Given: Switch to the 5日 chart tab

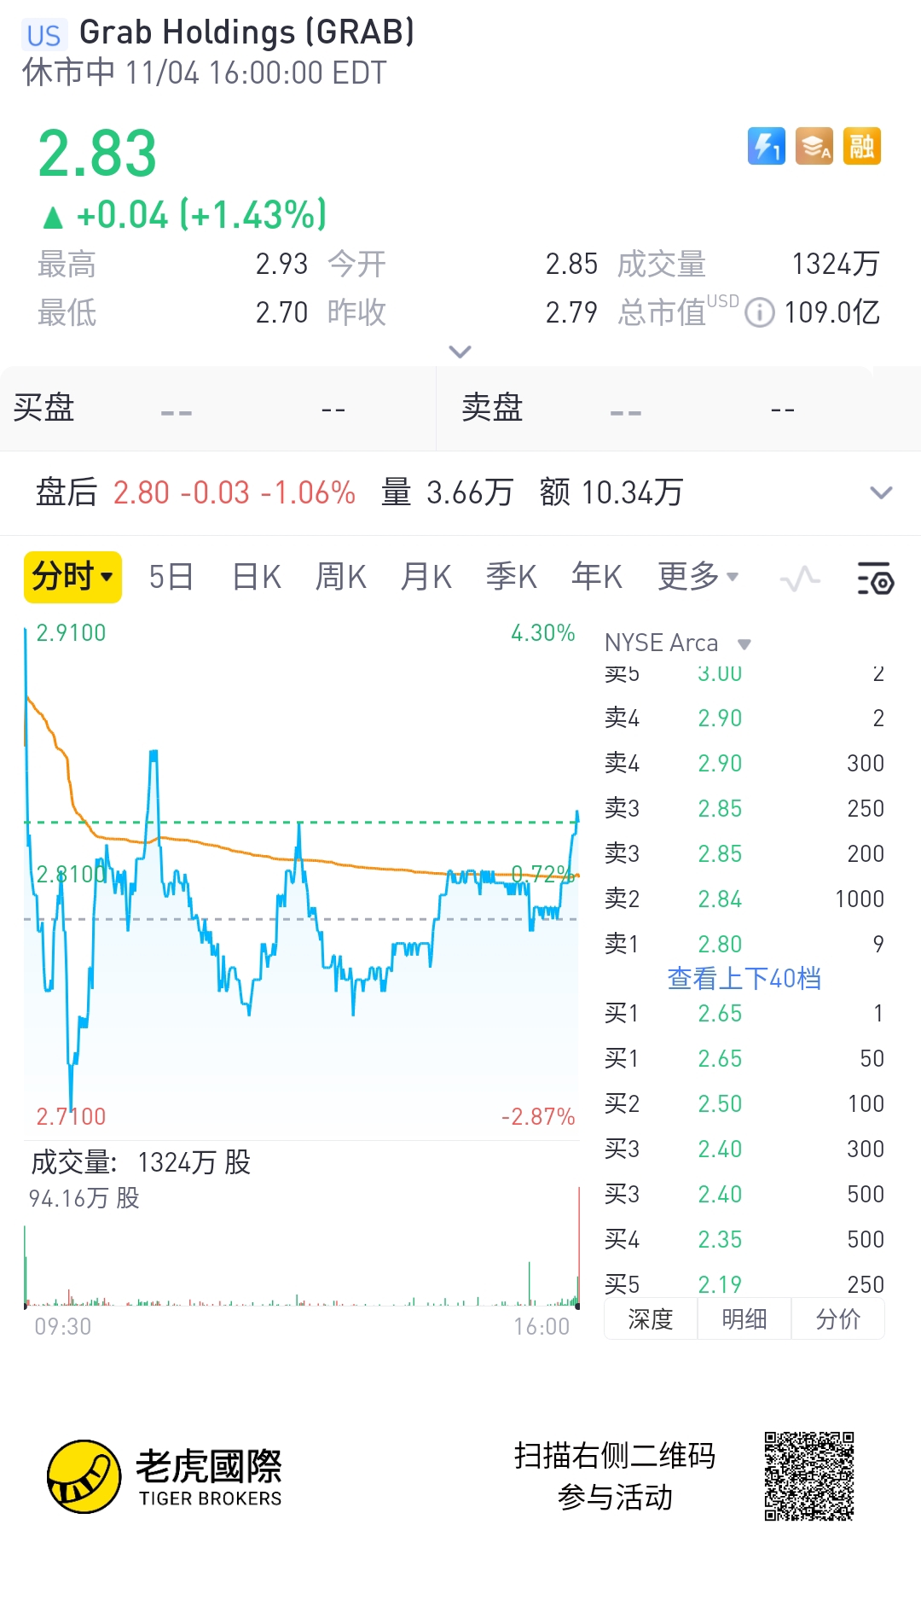Looking at the screenshot, I should (x=171, y=577).
